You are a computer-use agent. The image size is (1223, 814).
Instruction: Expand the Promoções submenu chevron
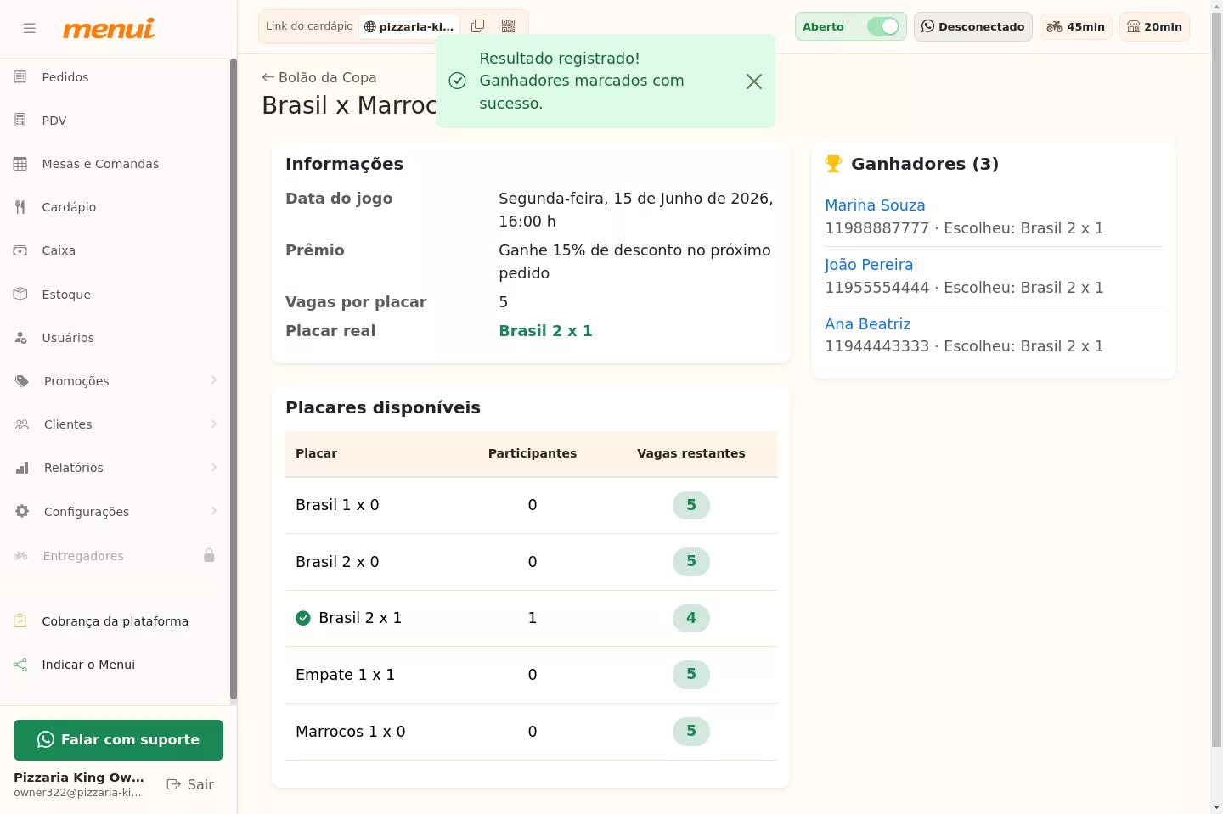click(214, 380)
